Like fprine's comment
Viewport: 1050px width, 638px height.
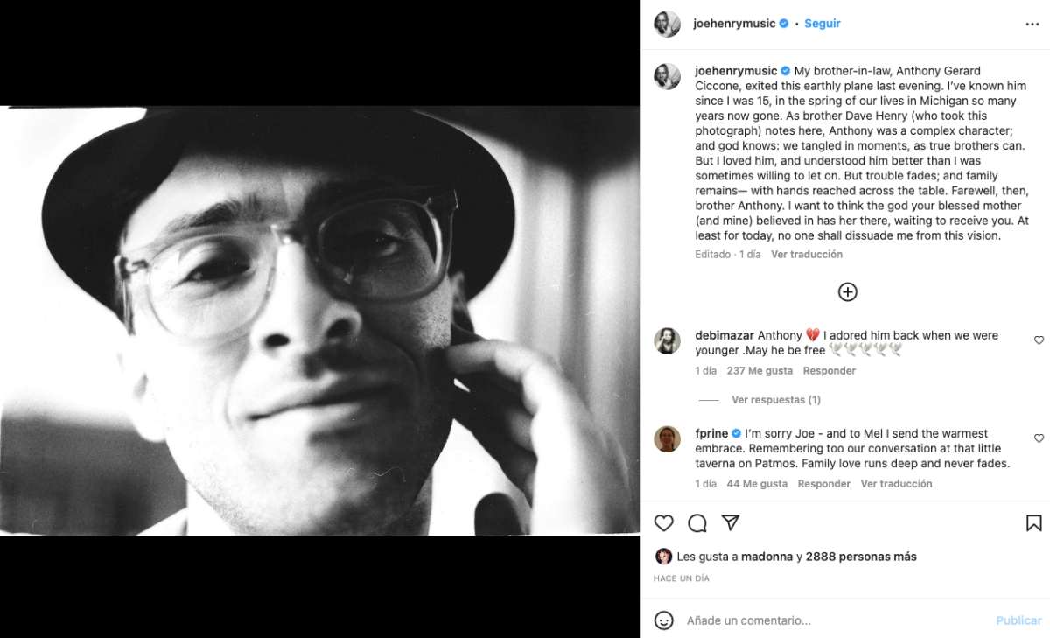click(x=1039, y=438)
